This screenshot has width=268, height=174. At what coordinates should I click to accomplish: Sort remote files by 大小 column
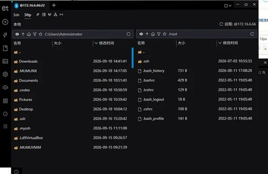coord(182,43)
